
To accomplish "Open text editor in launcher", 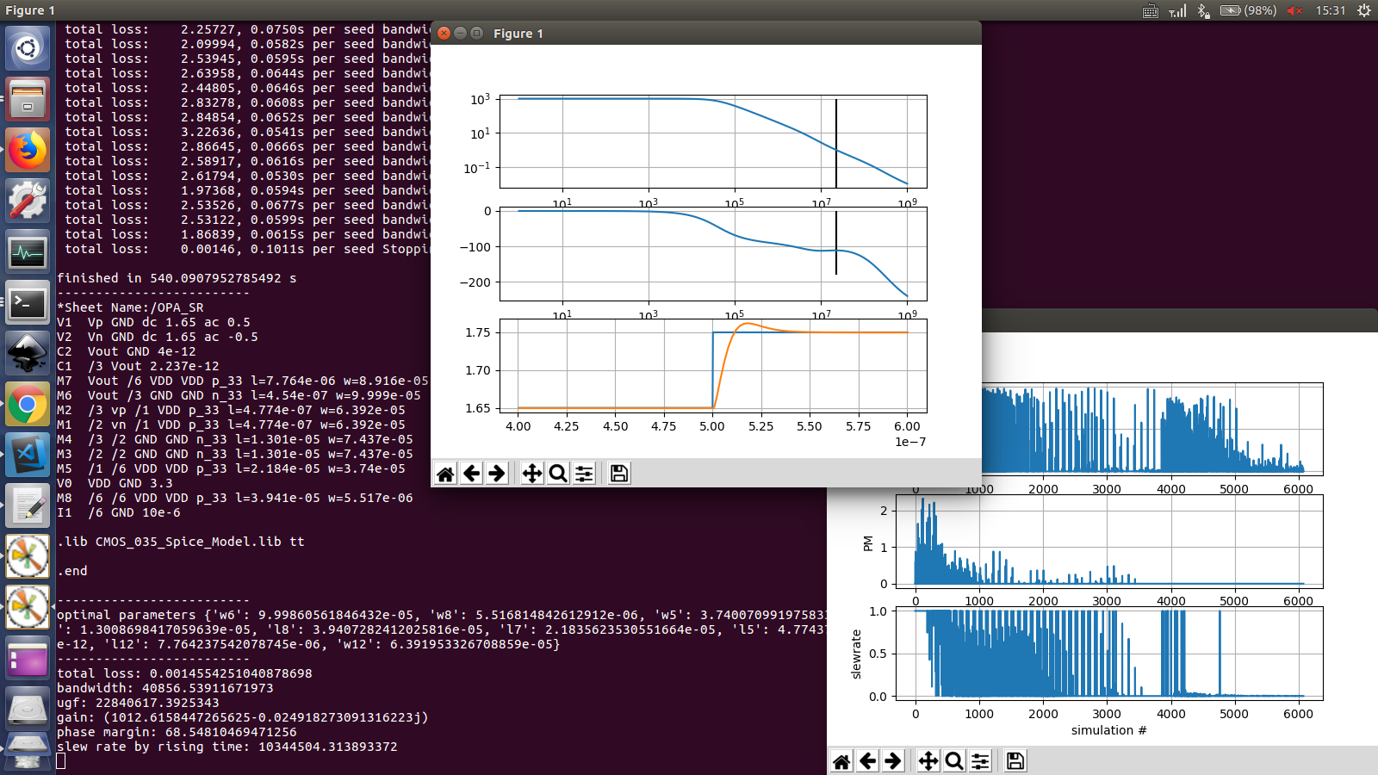I will 28,505.
